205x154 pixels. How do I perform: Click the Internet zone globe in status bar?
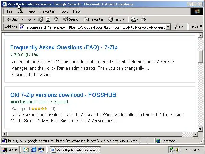click(x=158, y=141)
